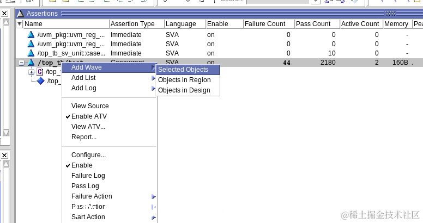Choose Objects in Region submenu entry

point(188,80)
